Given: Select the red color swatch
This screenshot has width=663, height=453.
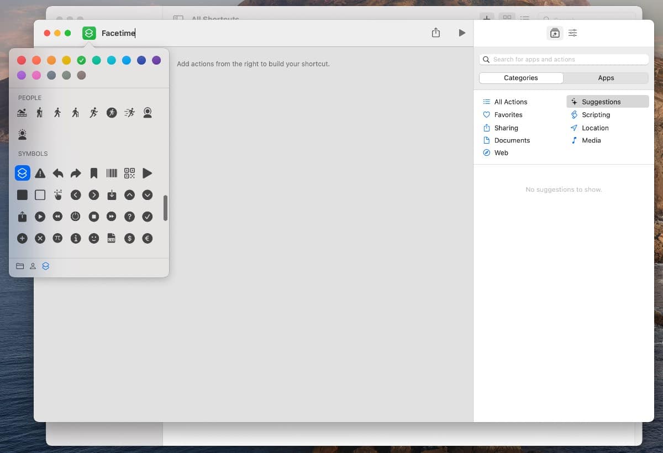Looking at the screenshot, I should (22, 60).
